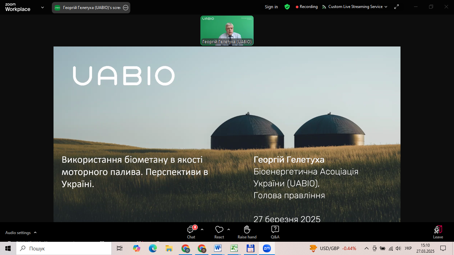Close the Zoom window
This screenshot has width=454, height=255.
[x=446, y=7]
